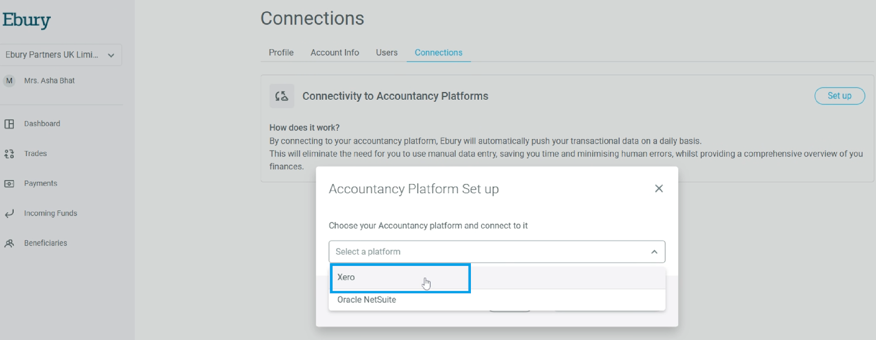This screenshot has height=340, width=876.
Task: Go to Trades in the sidebar
Action: pyautogui.click(x=36, y=154)
